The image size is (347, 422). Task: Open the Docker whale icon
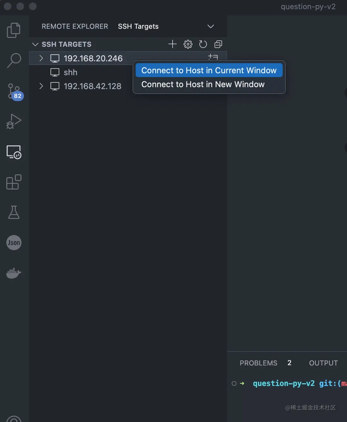pos(14,273)
